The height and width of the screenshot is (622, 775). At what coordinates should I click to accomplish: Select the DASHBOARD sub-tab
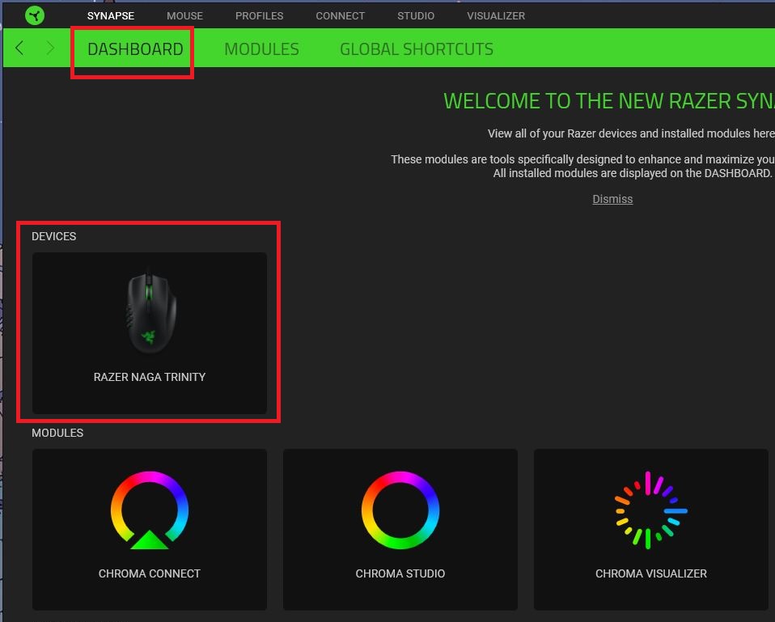click(x=135, y=49)
